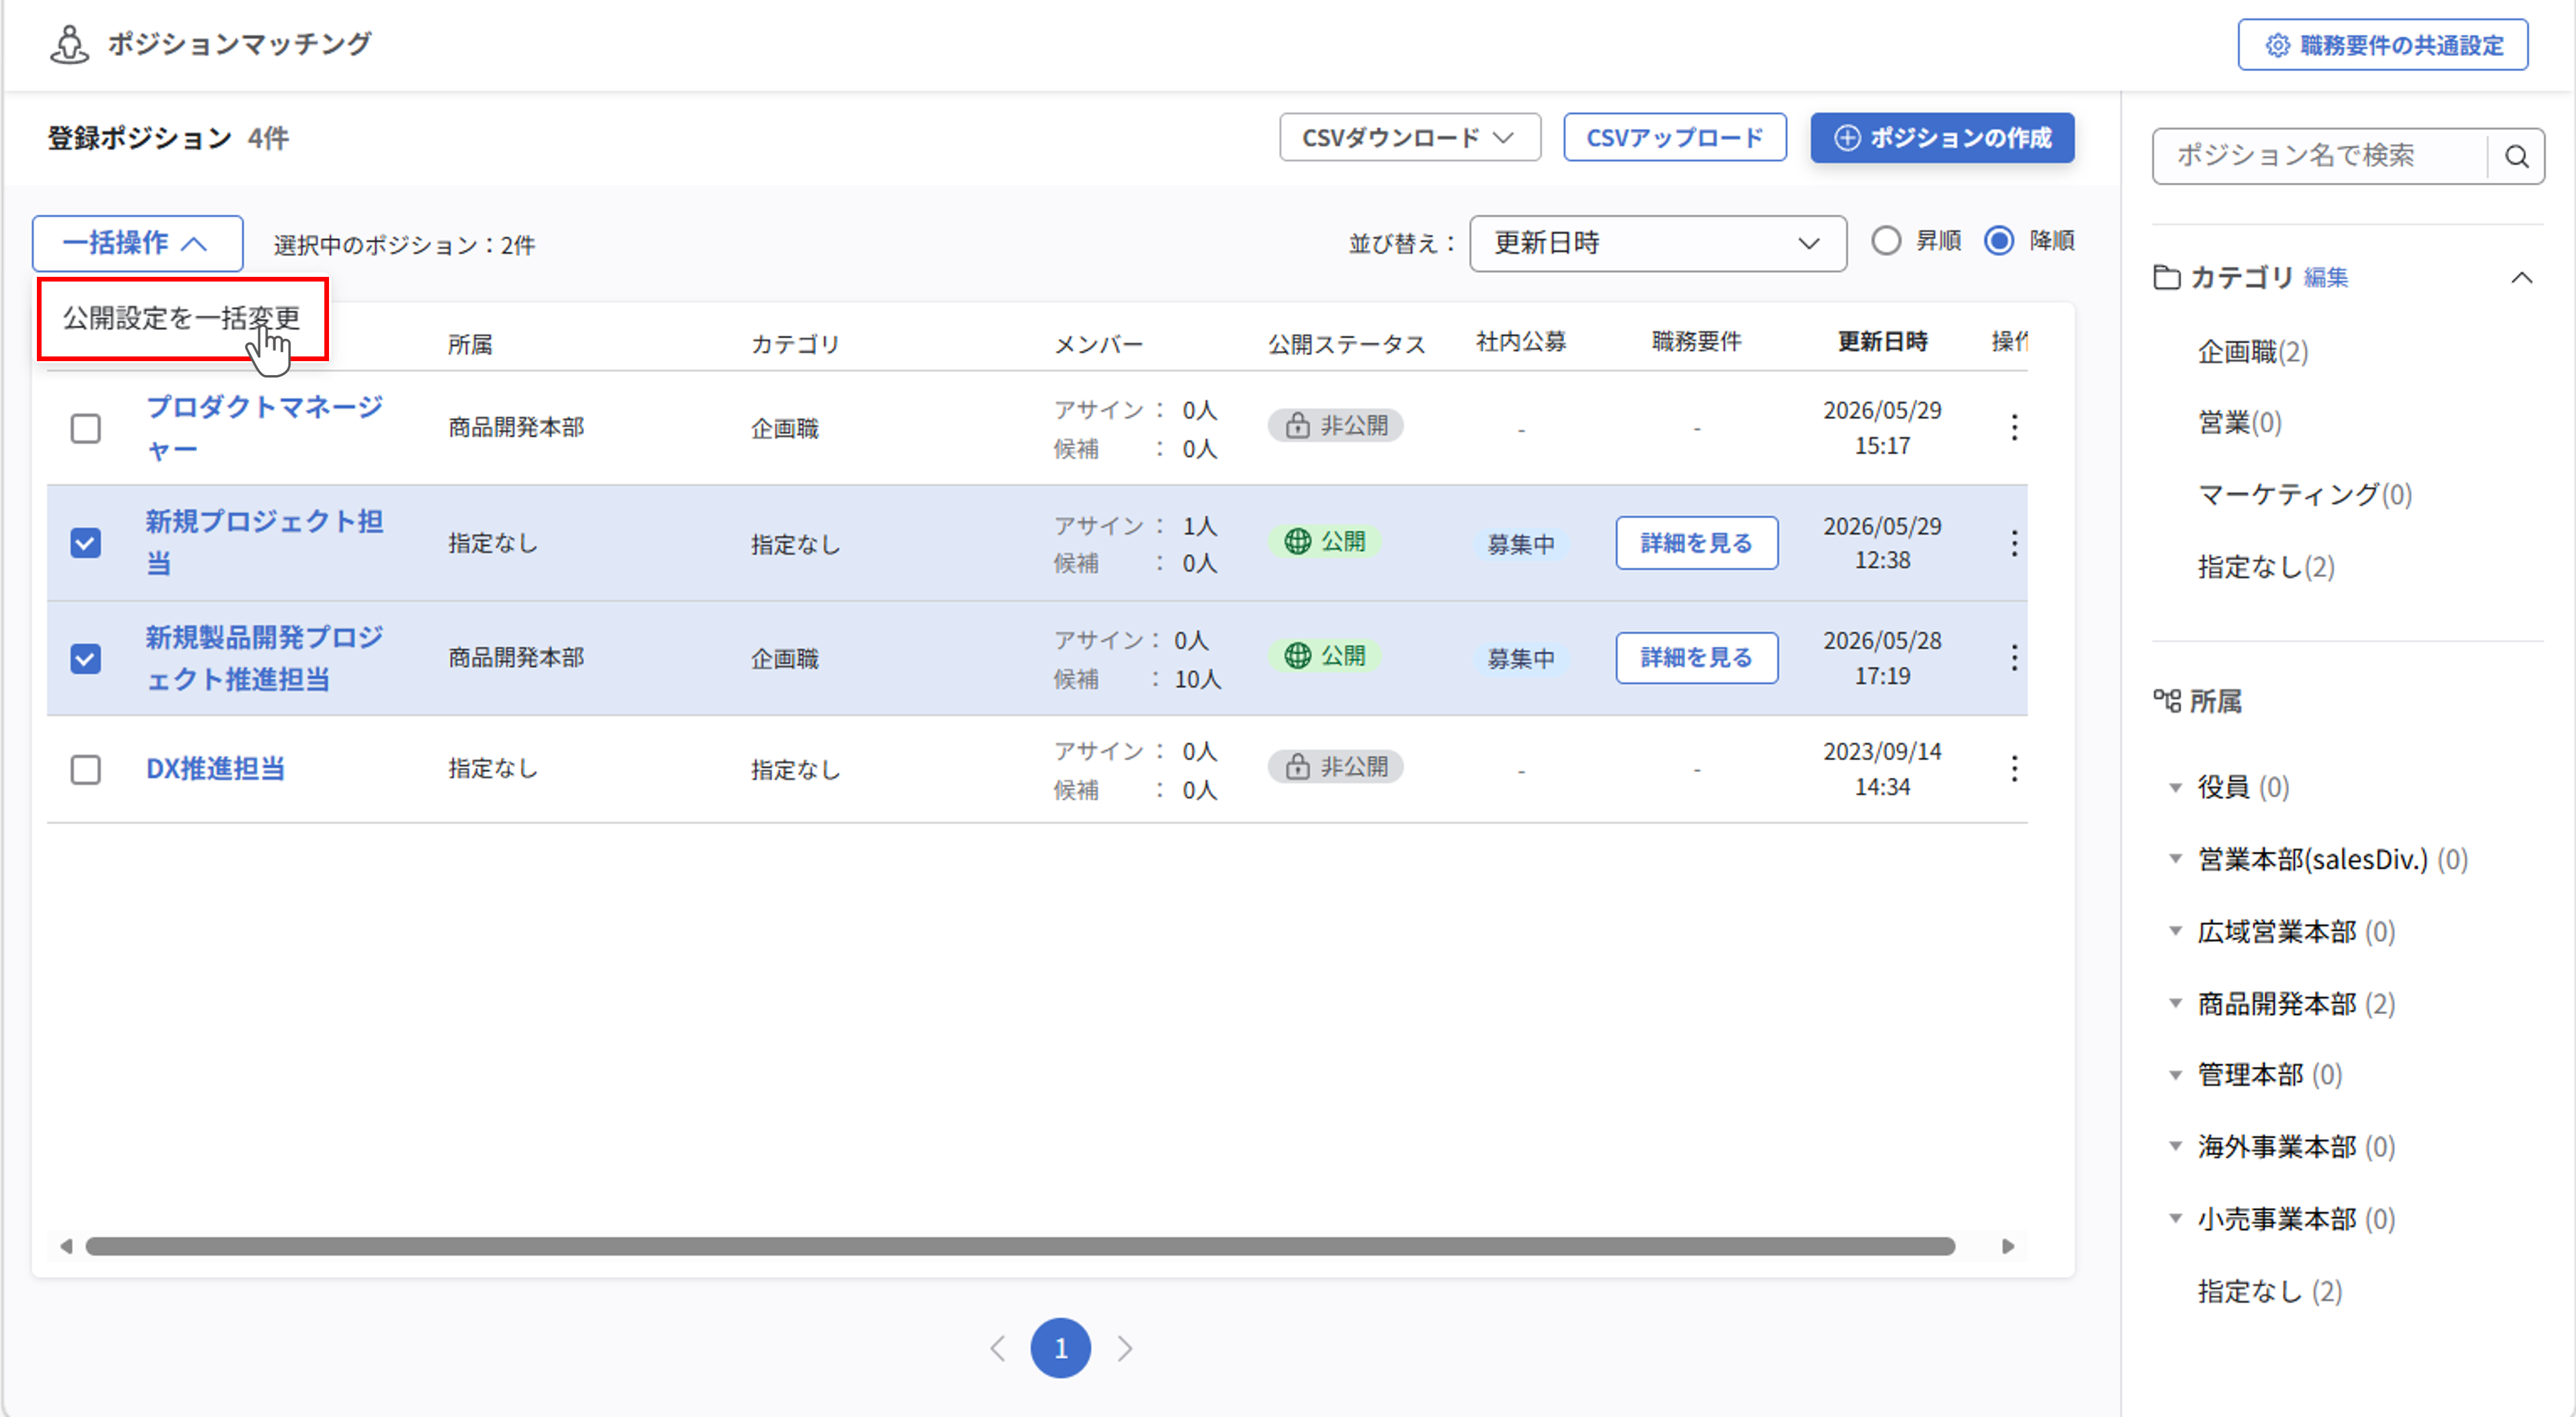Viewport: 2576px width, 1417px height.
Task: Expand the 管理本部 node
Action: pyautogui.click(x=2175, y=1075)
